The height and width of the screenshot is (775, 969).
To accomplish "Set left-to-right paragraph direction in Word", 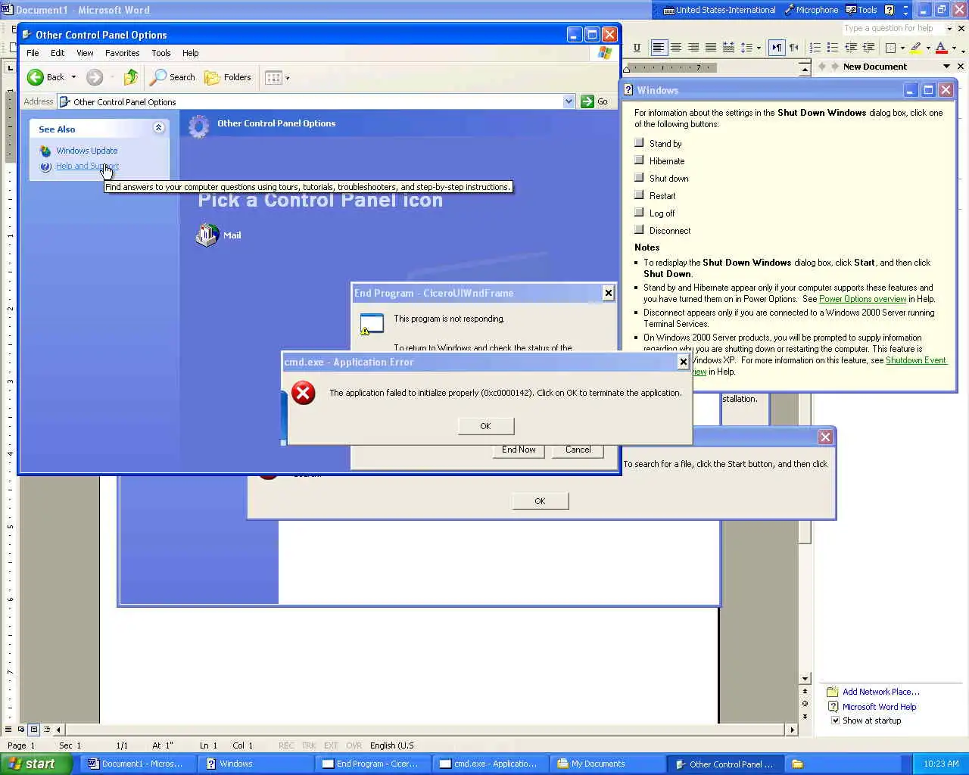I will tap(777, 48).
